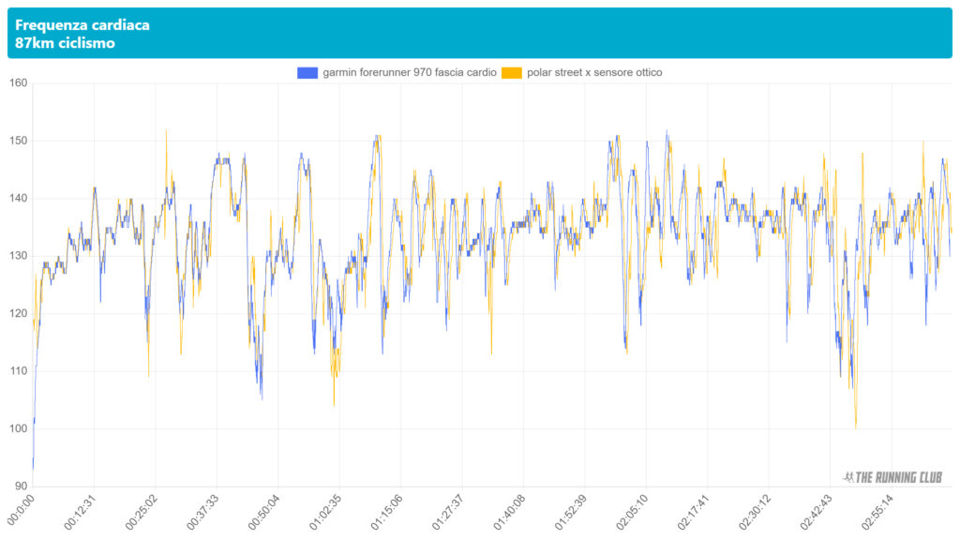Click the 90 y-axis label
Viewport: 960px width, 540px height.
22,487
